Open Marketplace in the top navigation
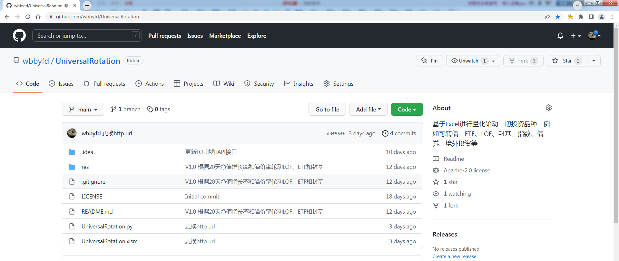Screen dimensions: 619x261 pos(225,36)
